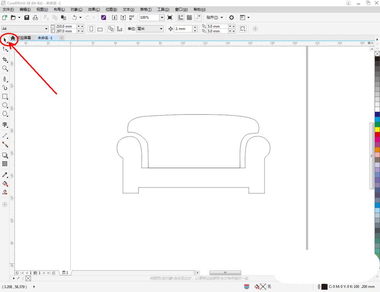Set page orientation to landscape
This screenshot has height=292, width=380.
[x=100, y=29]
